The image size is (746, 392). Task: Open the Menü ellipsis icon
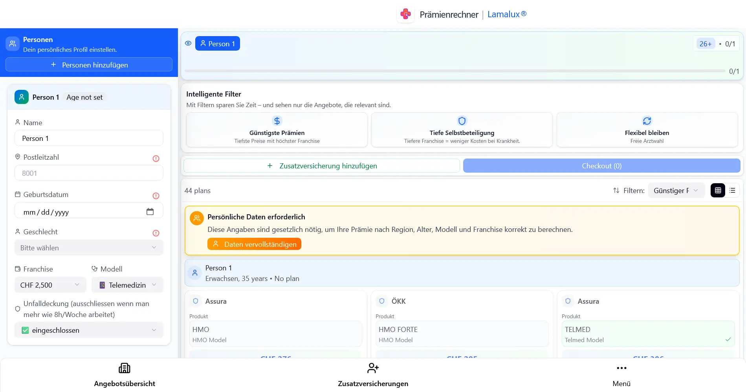tap(621, 368)
